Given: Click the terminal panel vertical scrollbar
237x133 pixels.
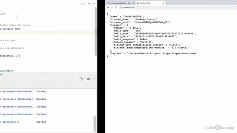Looking at the screenshot, I should click(95, 124).
